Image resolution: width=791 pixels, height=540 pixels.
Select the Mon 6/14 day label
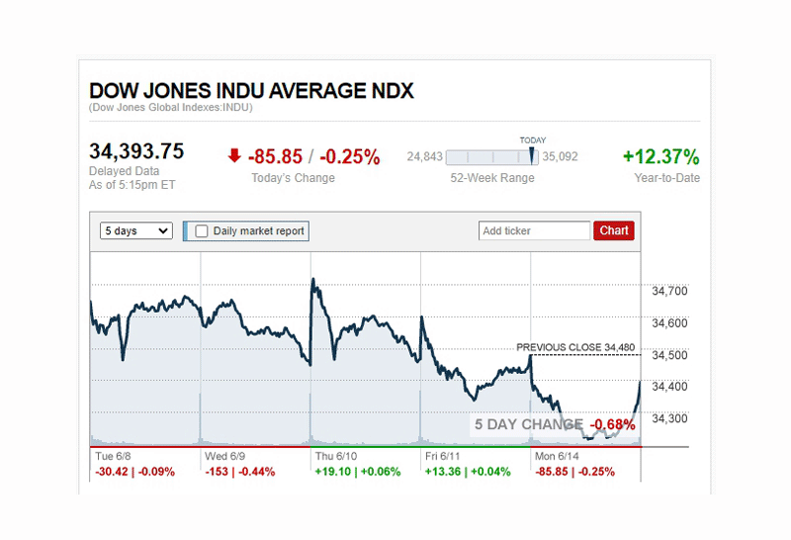click(x=558, y=457)
